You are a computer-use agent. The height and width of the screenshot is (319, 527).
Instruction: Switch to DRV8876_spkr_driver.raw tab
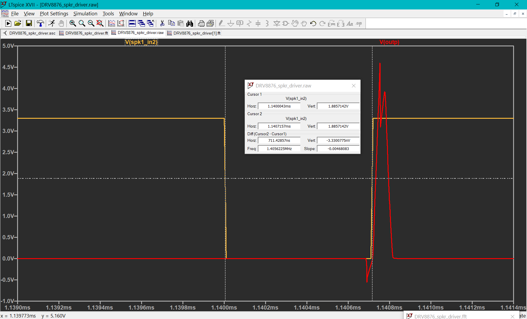click(138, 33)
